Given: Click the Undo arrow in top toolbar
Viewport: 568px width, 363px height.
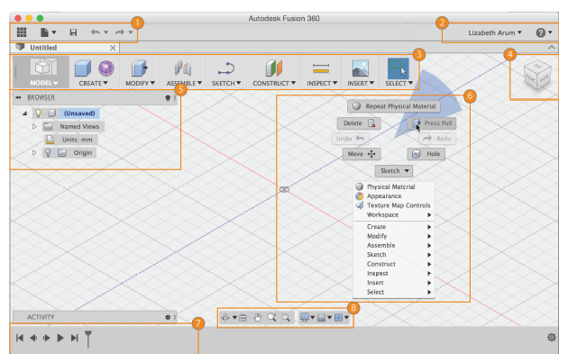Looking at the screenshot, I should (96, 32).
